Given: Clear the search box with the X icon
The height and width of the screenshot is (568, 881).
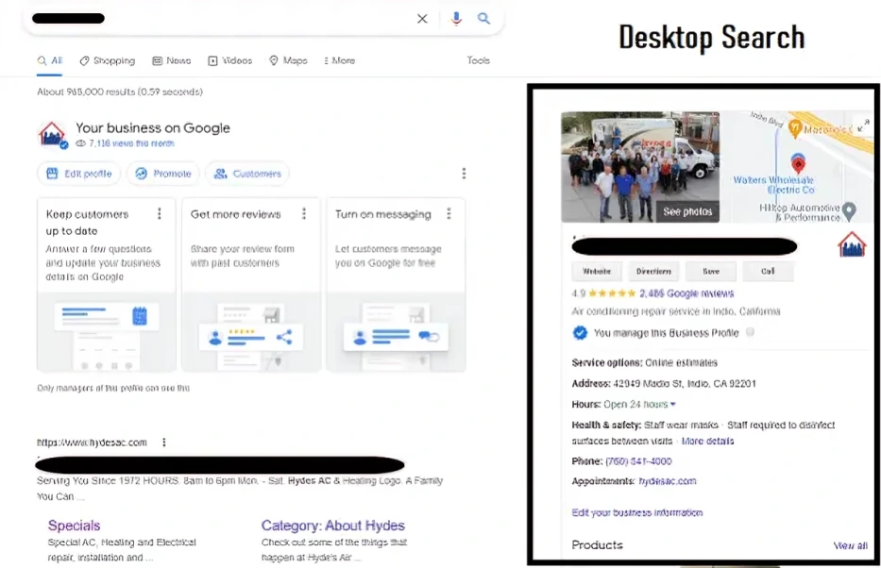Looking at the screenshot, I should (422, 19).
